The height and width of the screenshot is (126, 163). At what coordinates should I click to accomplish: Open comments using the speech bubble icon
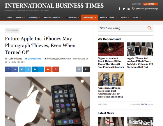(x=79, y=69)
